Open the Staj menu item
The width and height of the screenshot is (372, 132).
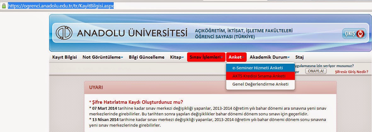pos(300,57)
